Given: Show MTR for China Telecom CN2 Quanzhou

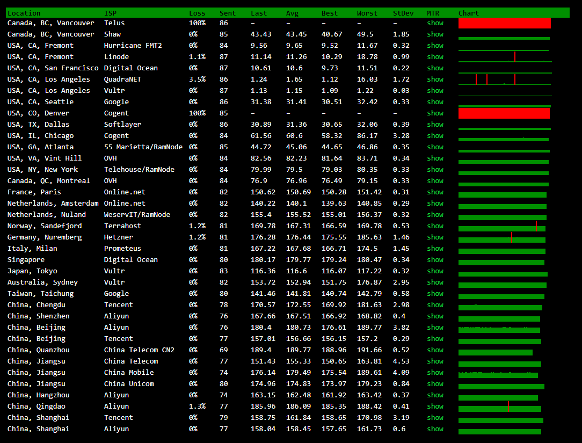Looking at the screenshot, I should pyautogui.click(x=435, y=350).
